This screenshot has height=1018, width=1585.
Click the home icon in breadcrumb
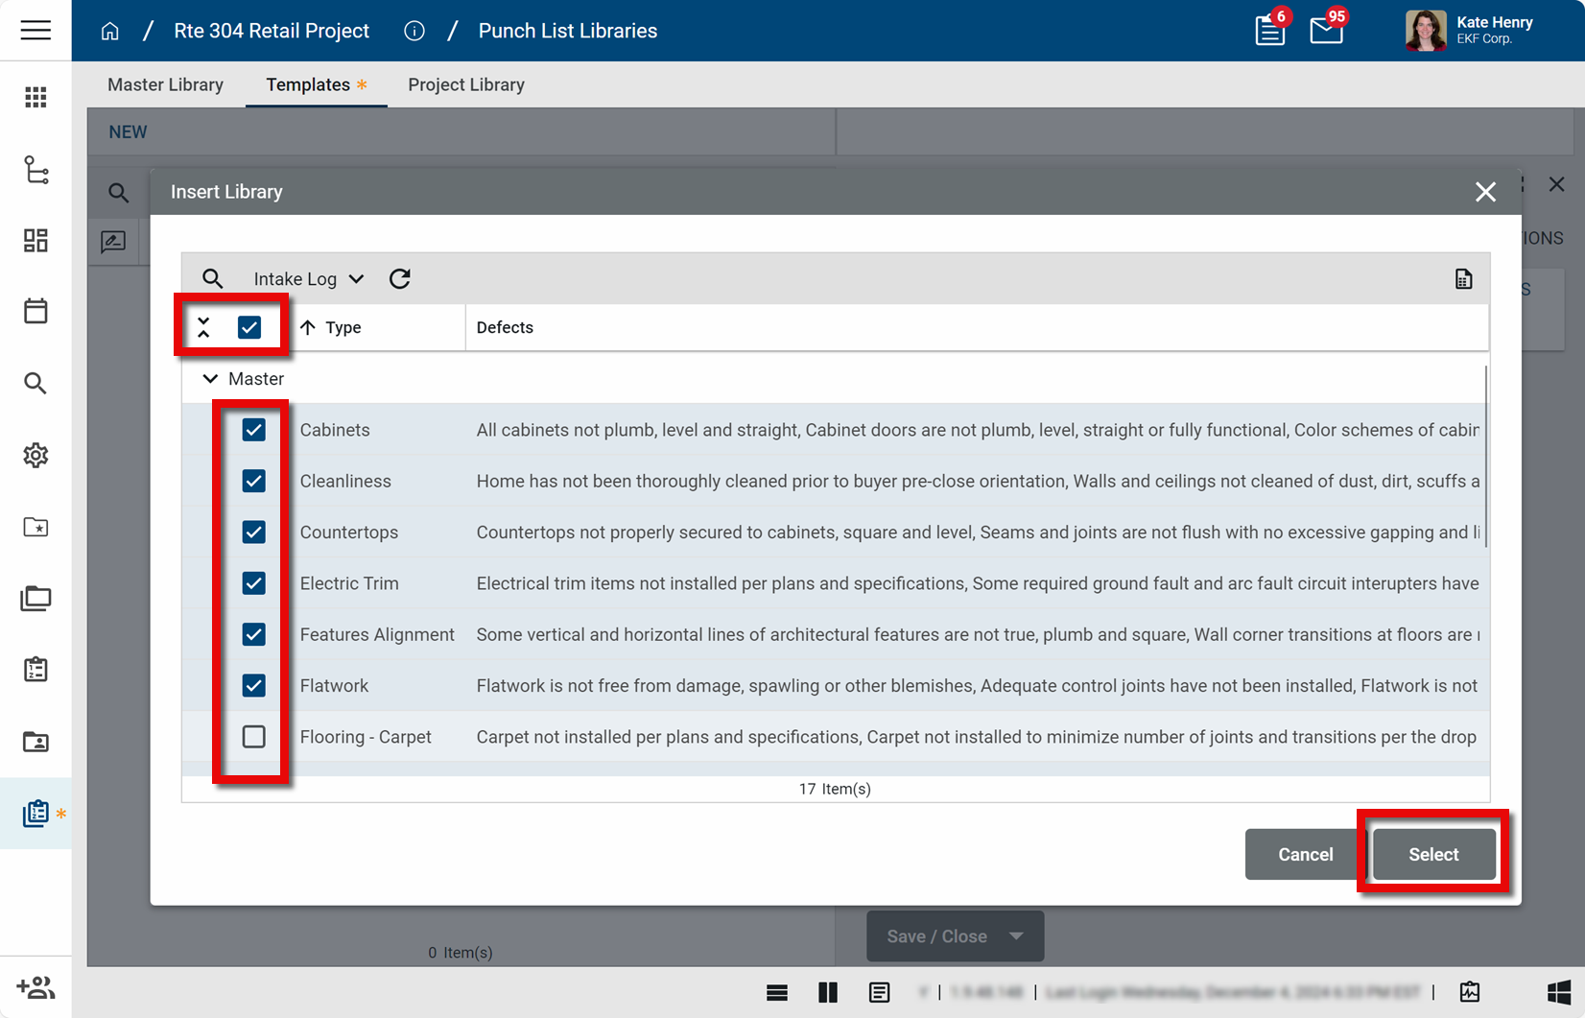coord(110,31)
